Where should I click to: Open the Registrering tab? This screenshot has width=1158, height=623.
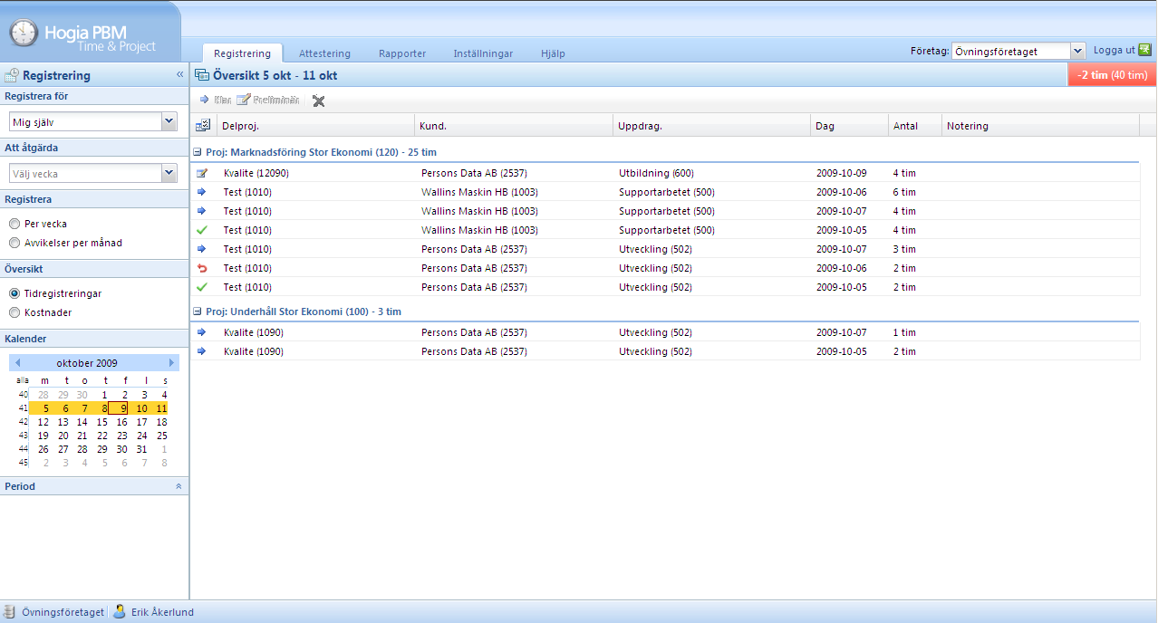click(x=242, y=53)
